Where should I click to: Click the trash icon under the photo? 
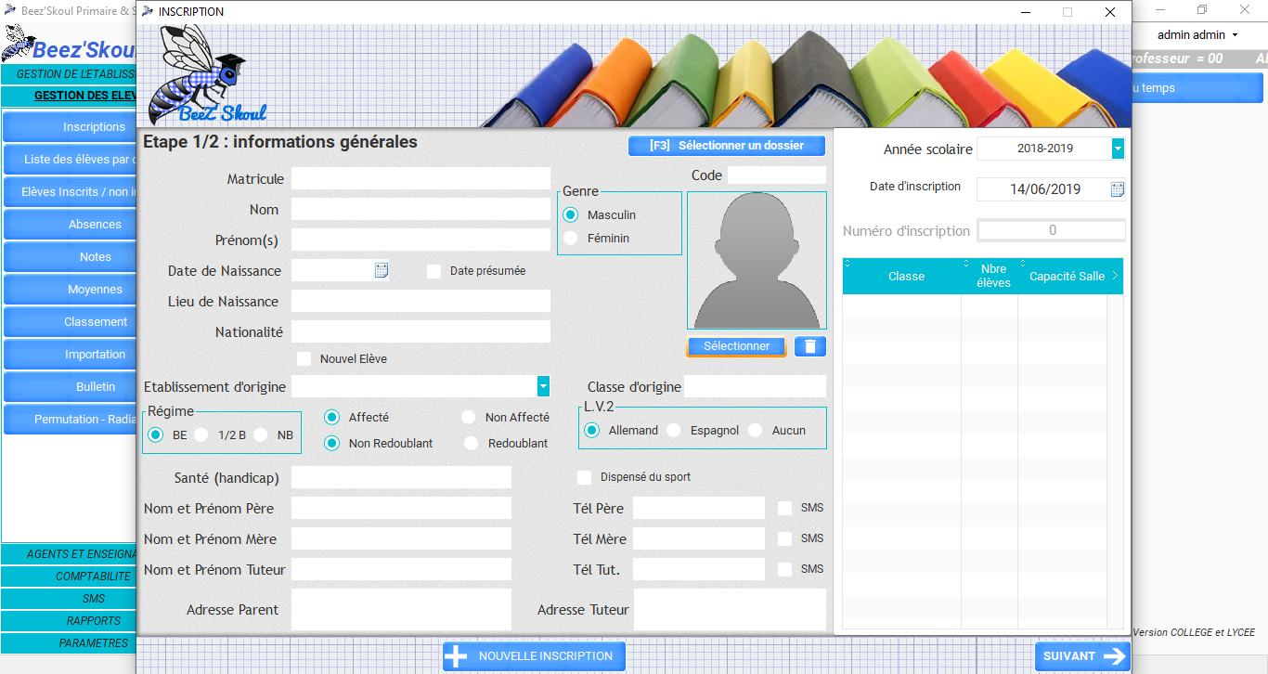pos(810,346)
